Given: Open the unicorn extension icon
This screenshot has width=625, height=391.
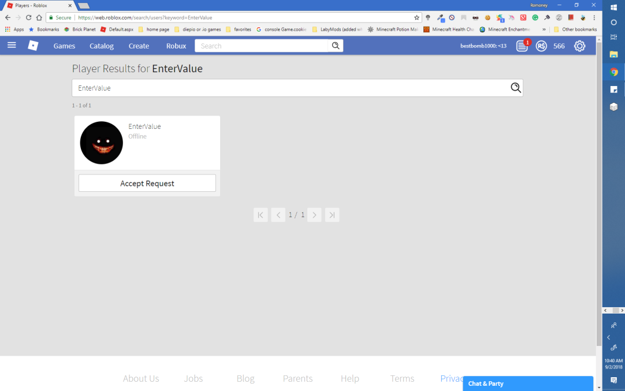Looking at the screenshot, I should click(x=511, y=17).
